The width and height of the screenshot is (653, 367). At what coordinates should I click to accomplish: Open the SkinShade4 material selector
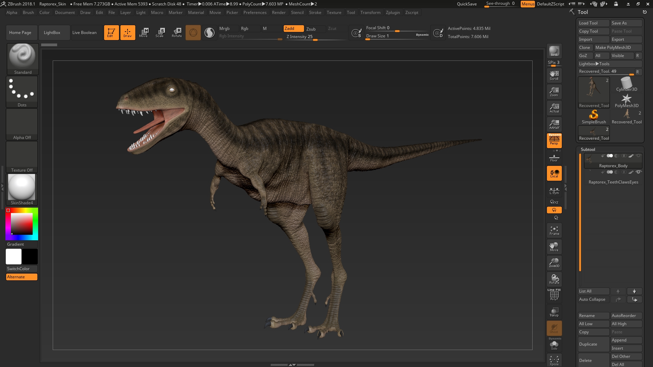pyautogui.click(x=22, y=190)
